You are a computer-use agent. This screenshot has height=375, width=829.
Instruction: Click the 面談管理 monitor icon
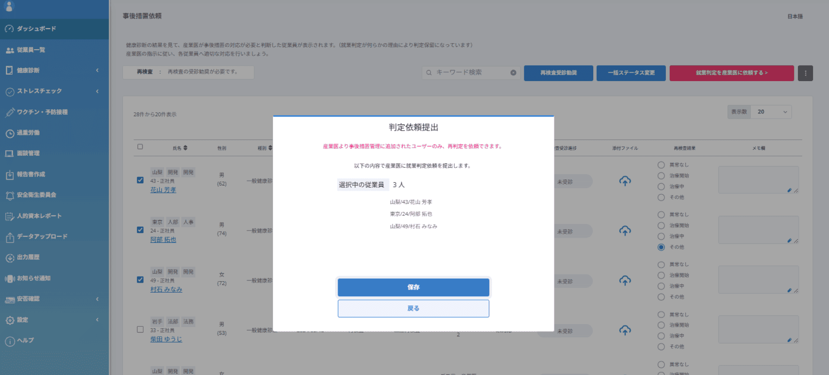9,154
